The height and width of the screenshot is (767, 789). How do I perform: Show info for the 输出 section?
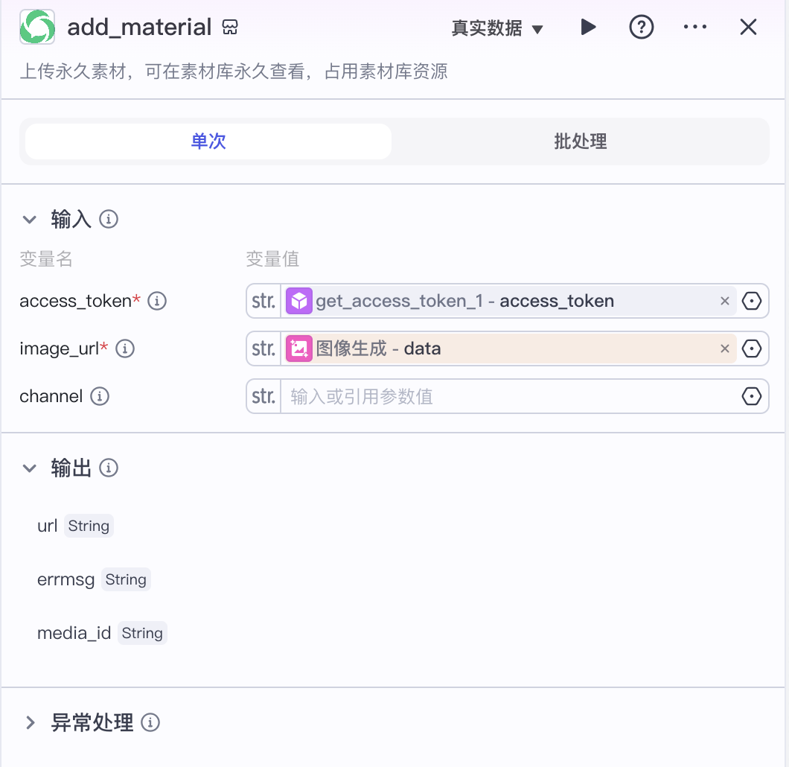109,468
